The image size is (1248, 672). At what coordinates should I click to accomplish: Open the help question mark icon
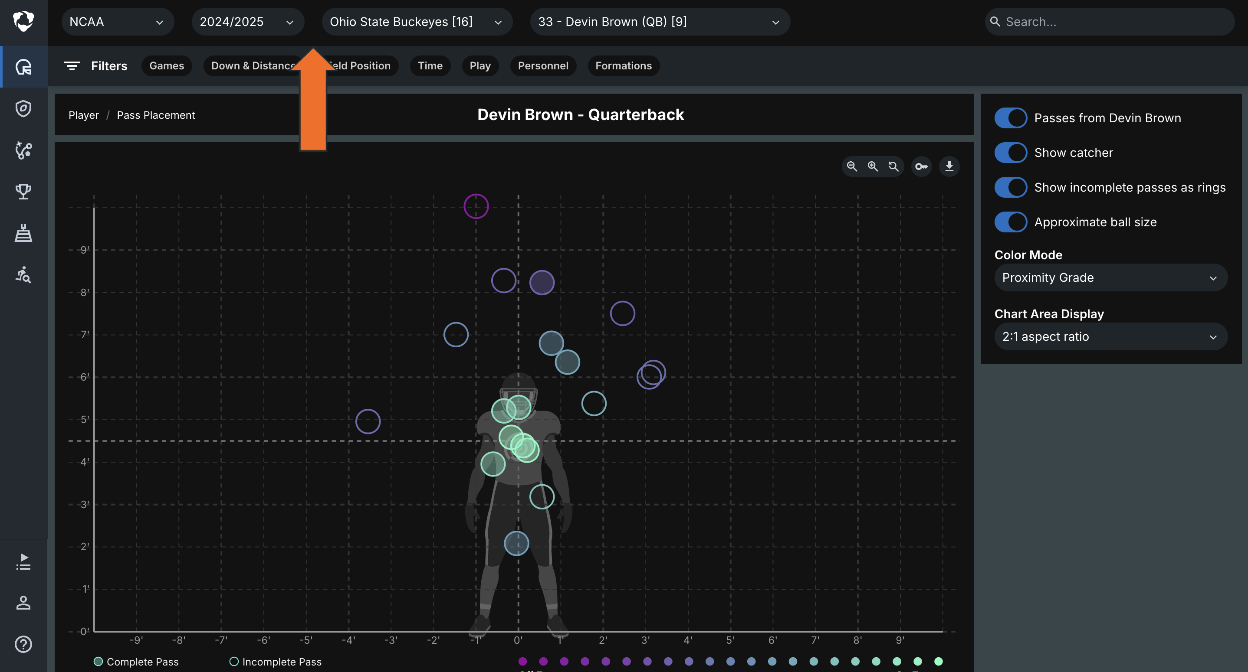(23, 644)
